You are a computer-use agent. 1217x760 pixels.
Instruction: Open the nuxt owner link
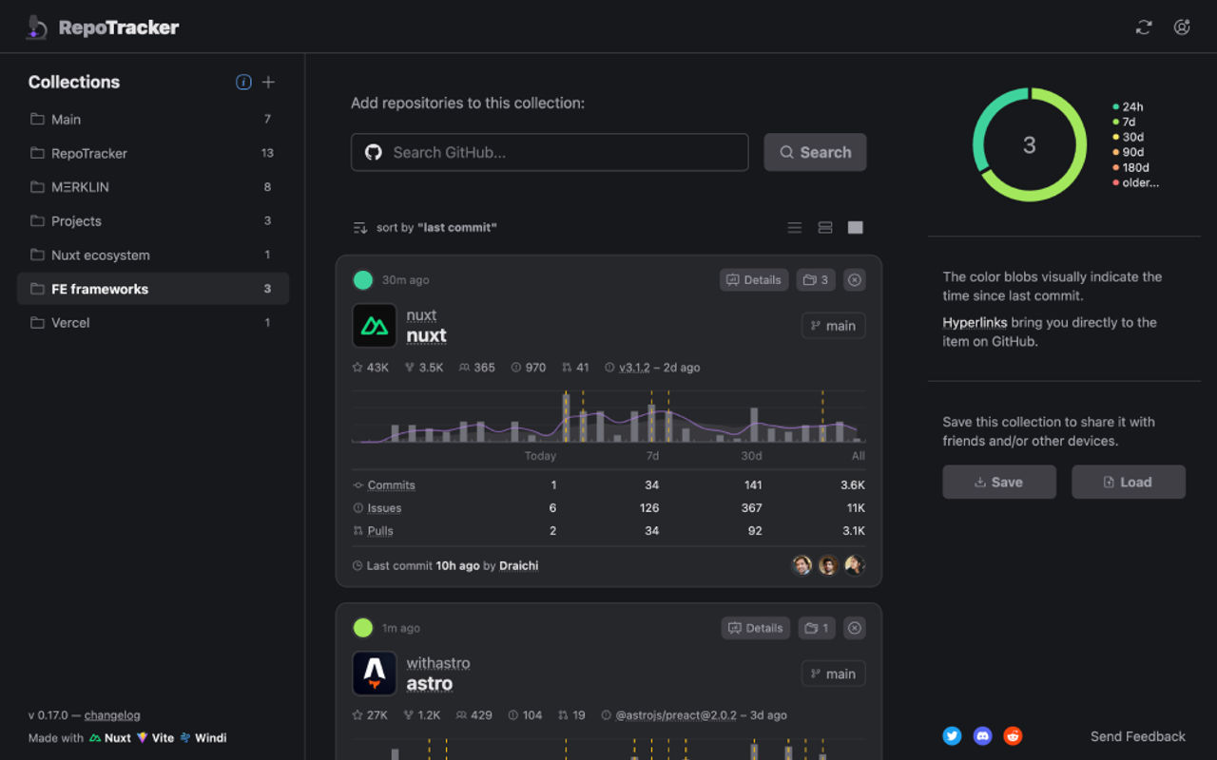click(421, 315)
